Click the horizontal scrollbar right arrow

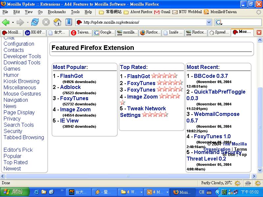(x=254, y=176)
